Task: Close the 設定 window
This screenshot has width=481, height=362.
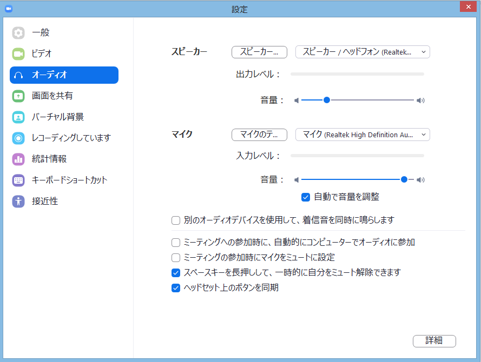Action: pyautogui.click(x=468, y=6)
